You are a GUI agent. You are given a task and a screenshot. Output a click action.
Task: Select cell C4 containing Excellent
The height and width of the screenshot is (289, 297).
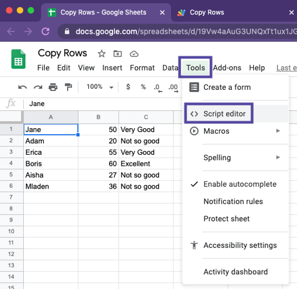146,164
